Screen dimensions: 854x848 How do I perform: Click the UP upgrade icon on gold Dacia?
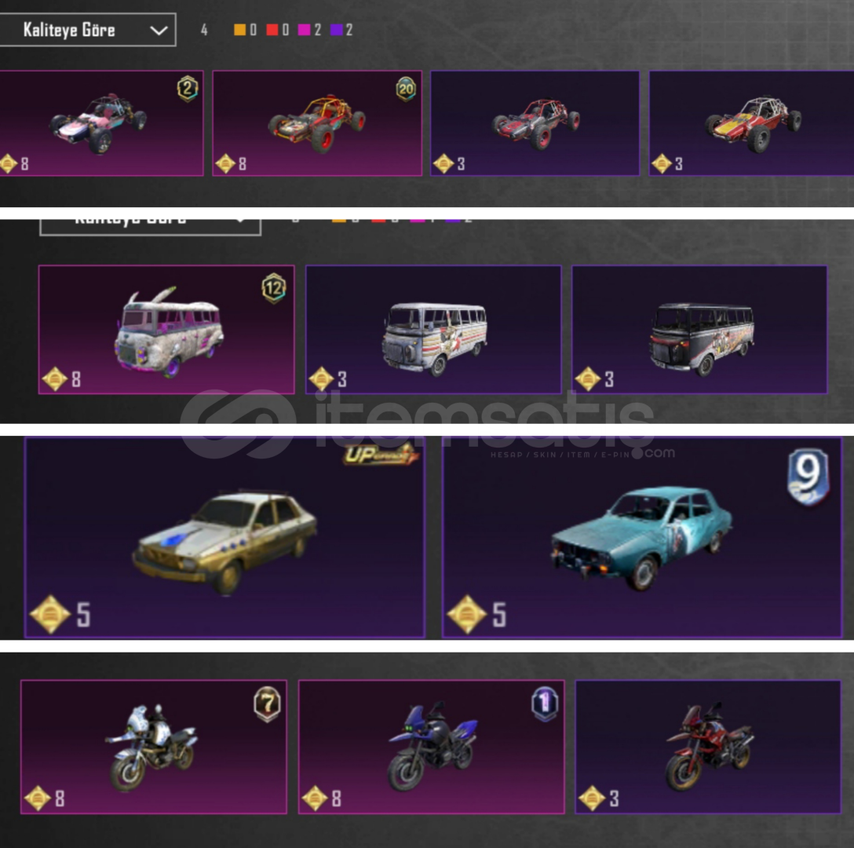[x=380, y=454]
